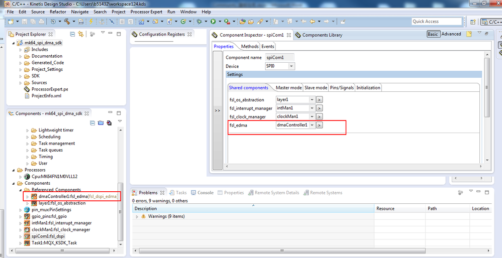The height and width of the screenshot is (258, 502).
Task: Open the Device SPI0 dropdown
Action: [x=291, y=66]
